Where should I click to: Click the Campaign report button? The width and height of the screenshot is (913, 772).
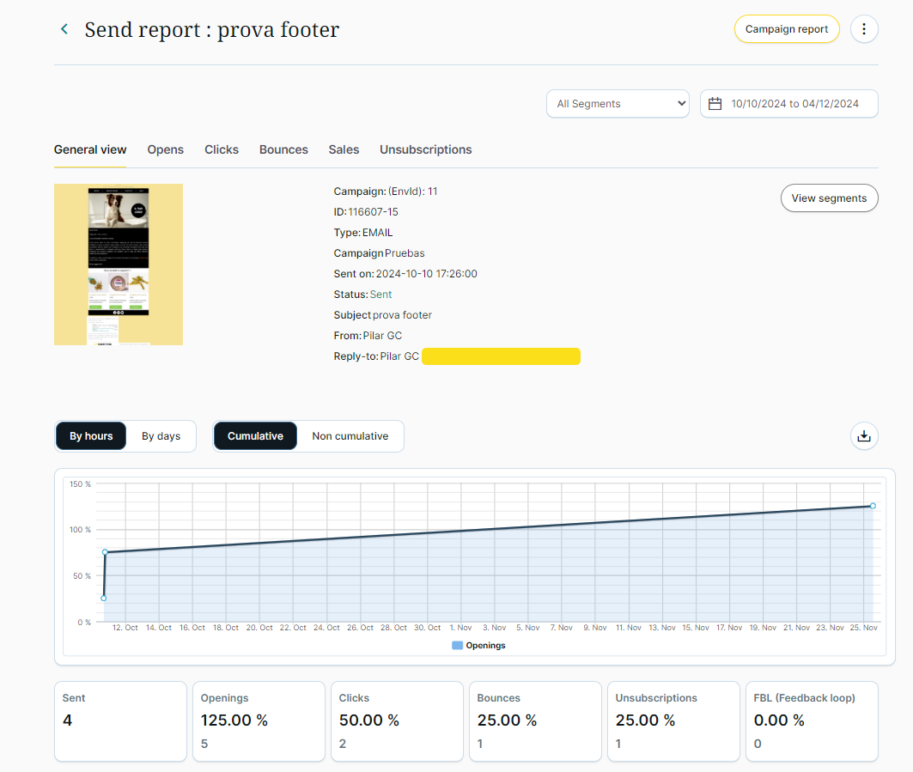pyautogui.click(x=786, y=29)
